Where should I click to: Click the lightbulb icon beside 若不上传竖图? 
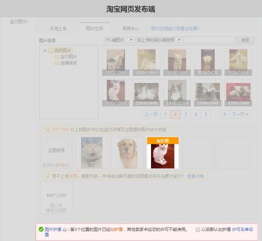[48, 176]
